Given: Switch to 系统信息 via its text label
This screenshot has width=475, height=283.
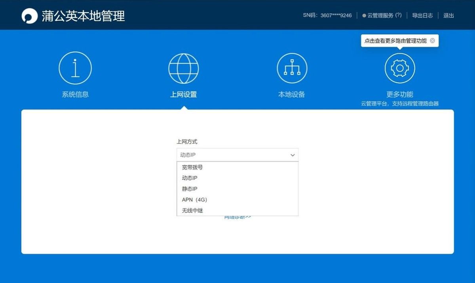Looking at the screenshot, I should 75,94.
